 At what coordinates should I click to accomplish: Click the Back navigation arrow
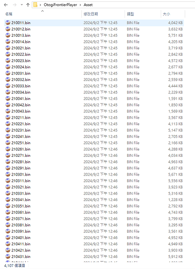6,5
